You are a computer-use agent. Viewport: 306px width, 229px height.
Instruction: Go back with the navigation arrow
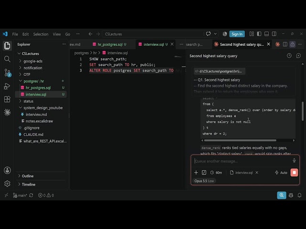tap(90, 34)
